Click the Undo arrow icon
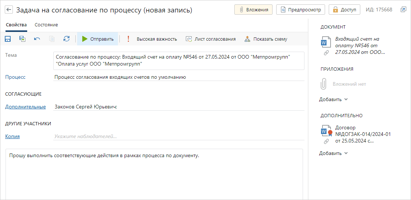The width and height of the screenshot is (411, 200). click(37, 39)
